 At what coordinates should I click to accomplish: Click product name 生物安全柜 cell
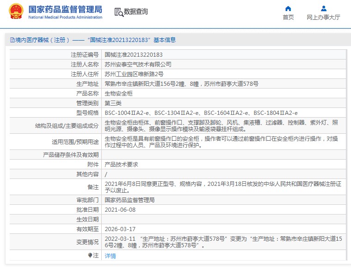coord(224,93)
